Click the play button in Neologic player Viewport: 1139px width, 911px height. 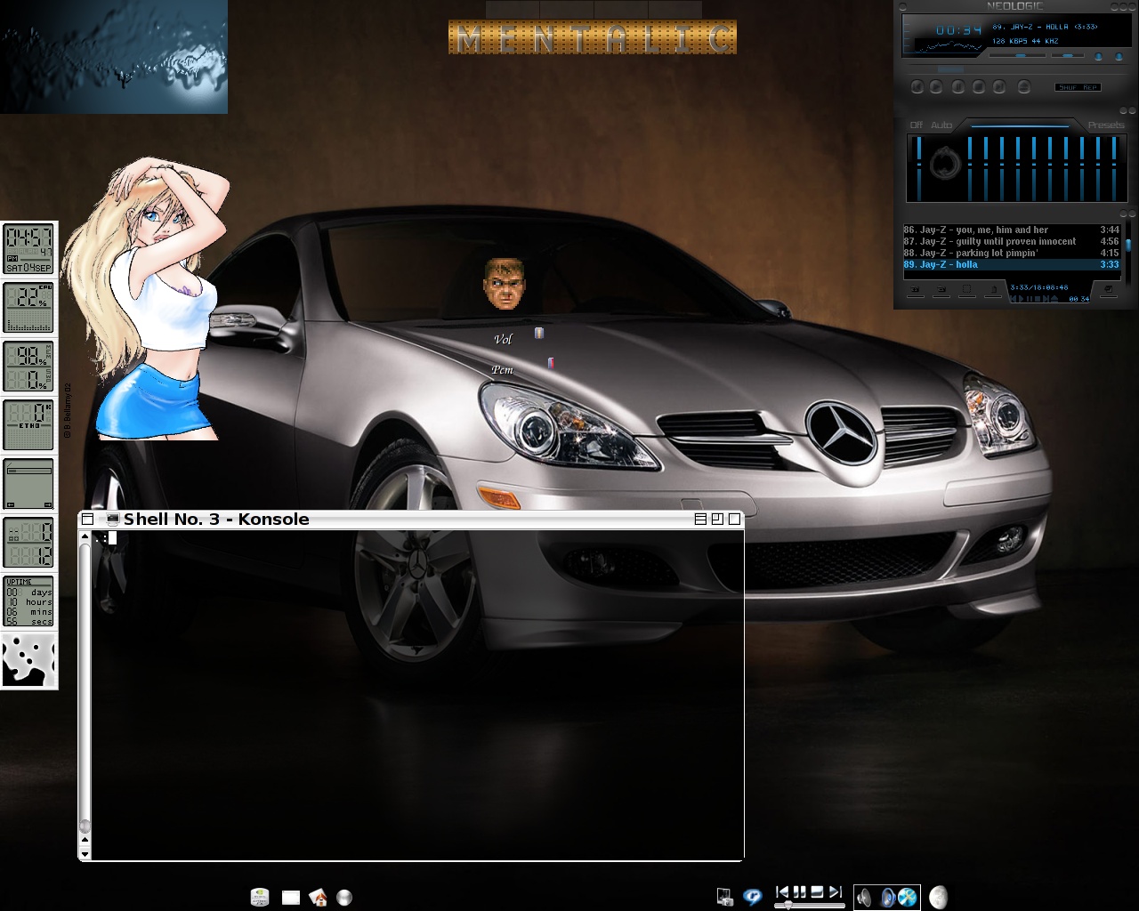936,86
